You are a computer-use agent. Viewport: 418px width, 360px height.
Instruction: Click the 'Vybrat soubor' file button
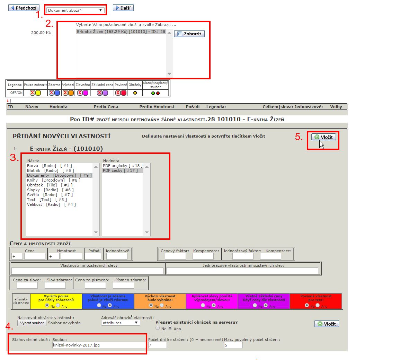(32, 323)
